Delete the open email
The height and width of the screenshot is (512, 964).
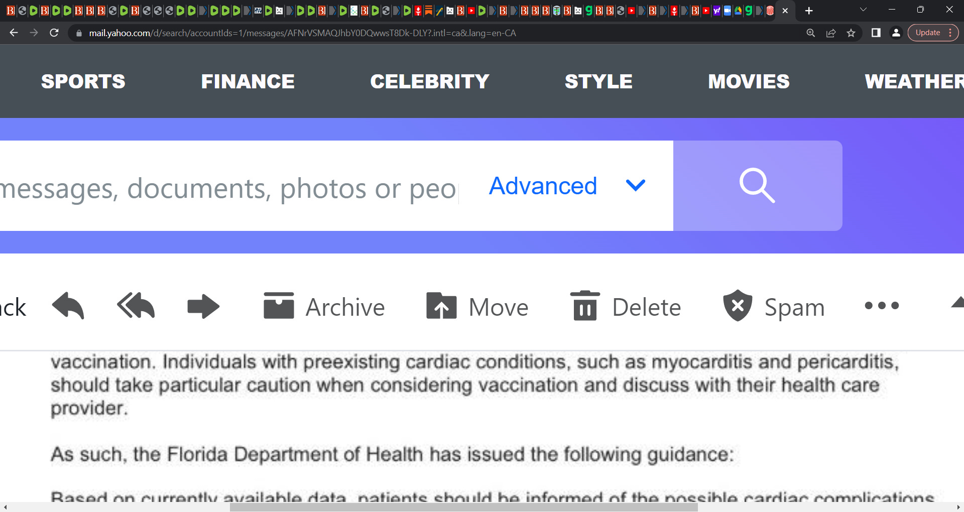[x=626, y=306]
